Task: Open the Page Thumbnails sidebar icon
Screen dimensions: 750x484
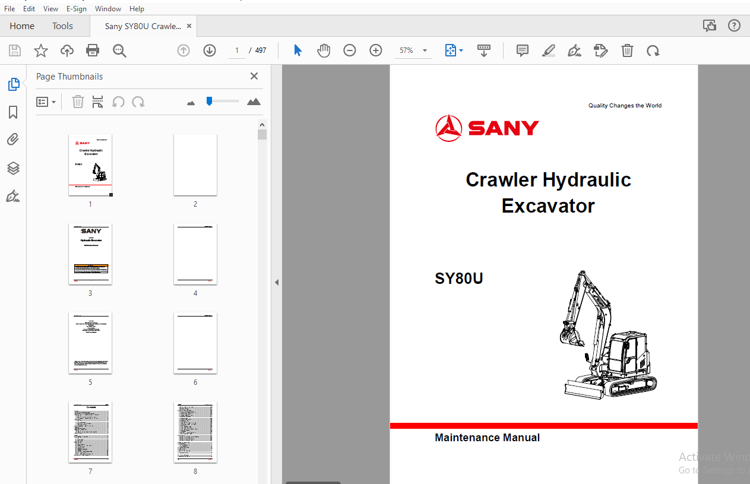Action: coord(14,84)
